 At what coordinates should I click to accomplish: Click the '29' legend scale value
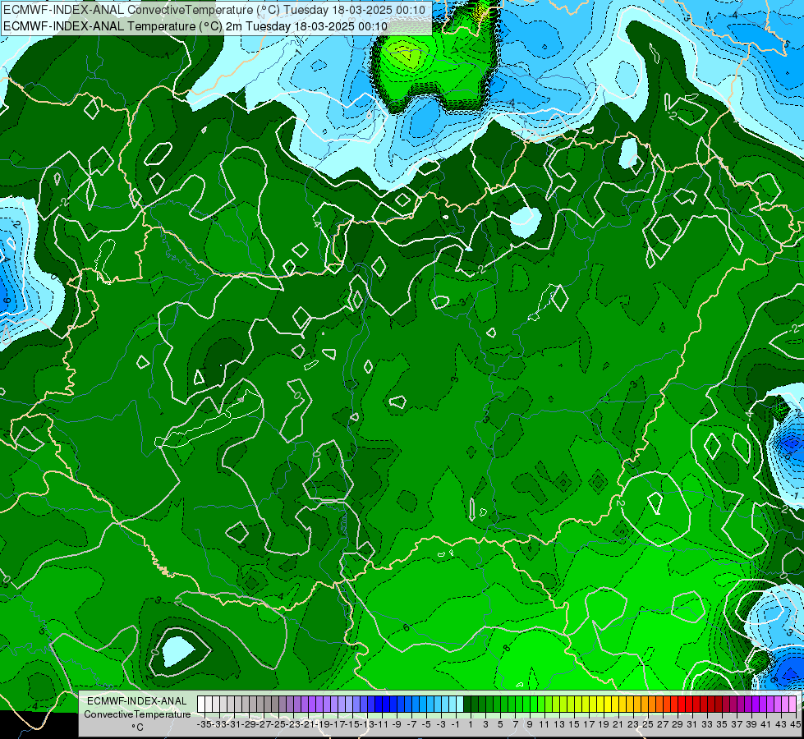point(678,724)
